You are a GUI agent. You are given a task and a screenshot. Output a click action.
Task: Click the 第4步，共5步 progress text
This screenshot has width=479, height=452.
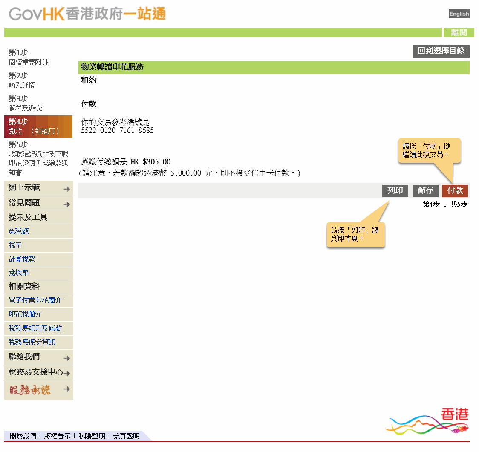tap(445, 204)
